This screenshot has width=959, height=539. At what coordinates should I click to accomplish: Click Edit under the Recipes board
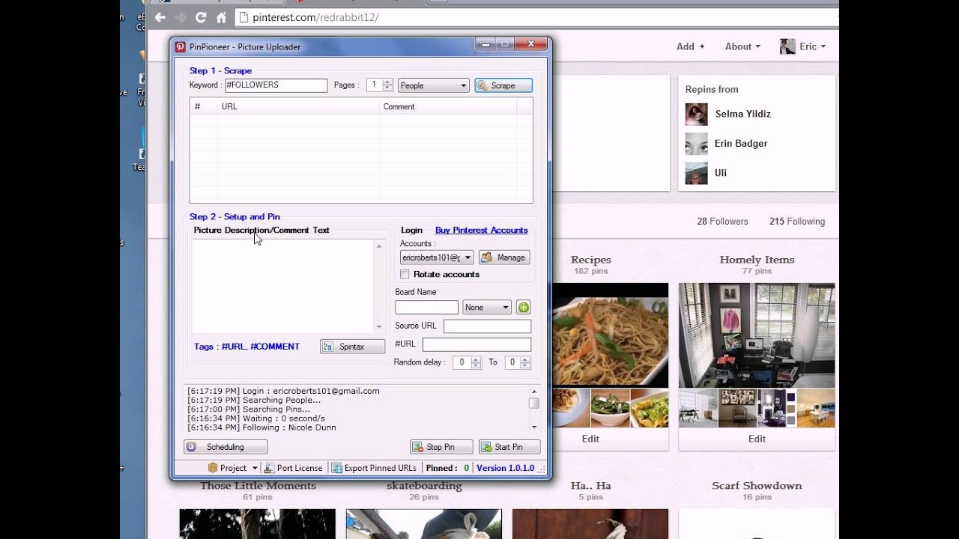[590, 439]
